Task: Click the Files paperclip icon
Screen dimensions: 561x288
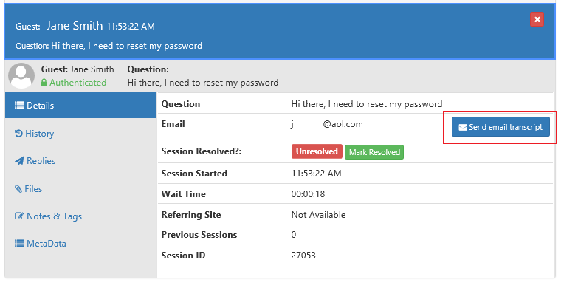Action: tap(18, 188)
